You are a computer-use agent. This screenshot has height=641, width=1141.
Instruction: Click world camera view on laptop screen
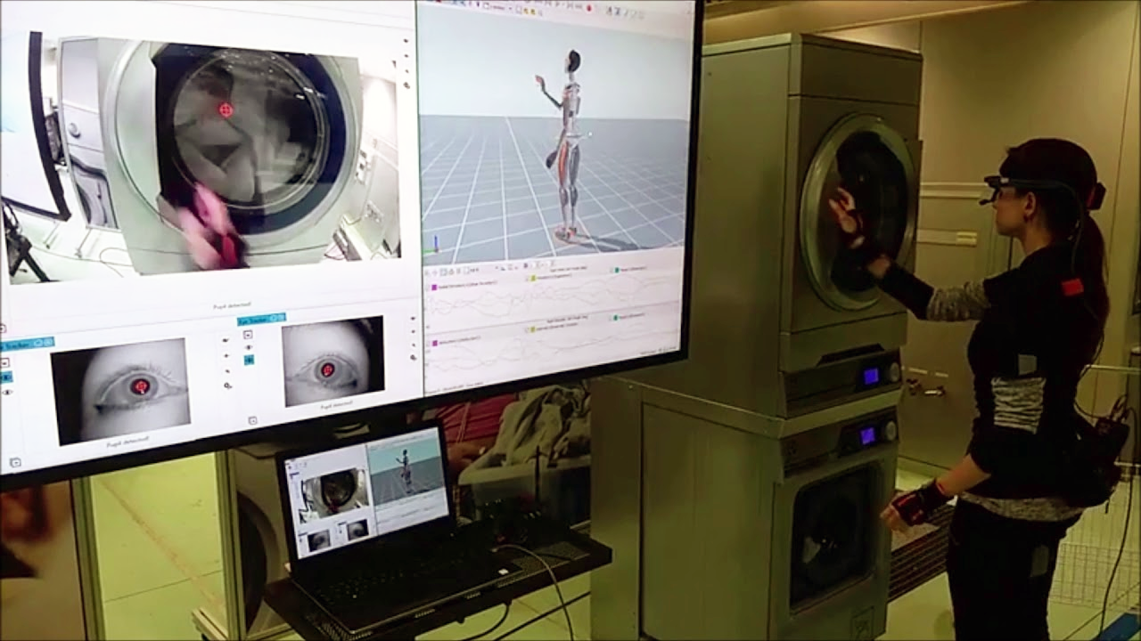tap(334, 496)
